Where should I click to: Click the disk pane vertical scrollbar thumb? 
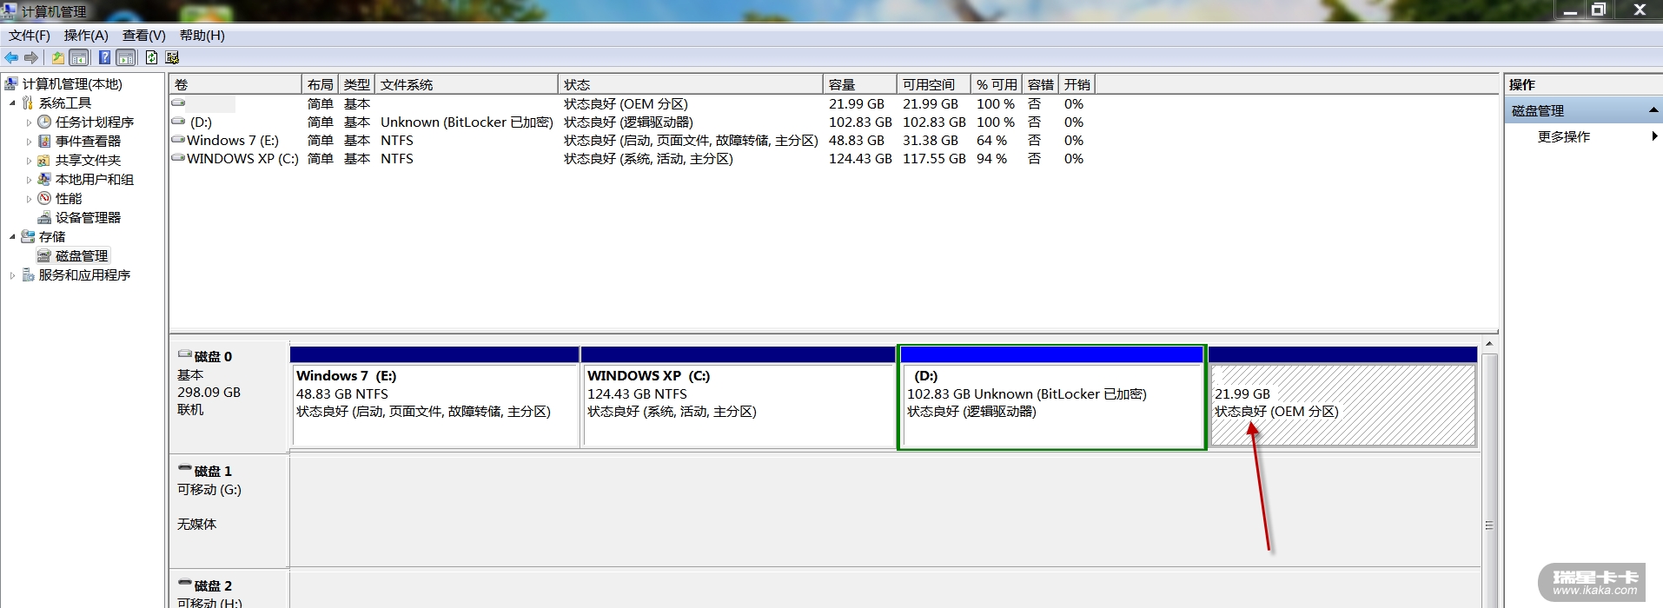(1489, 525)
